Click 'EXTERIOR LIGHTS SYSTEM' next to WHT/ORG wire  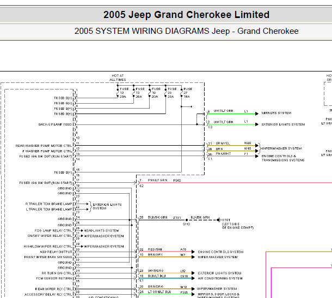pos(219,273)
